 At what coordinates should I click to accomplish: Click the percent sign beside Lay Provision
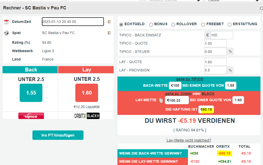230,70
